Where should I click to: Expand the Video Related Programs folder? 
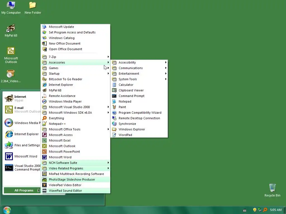(x=75, y=168)
